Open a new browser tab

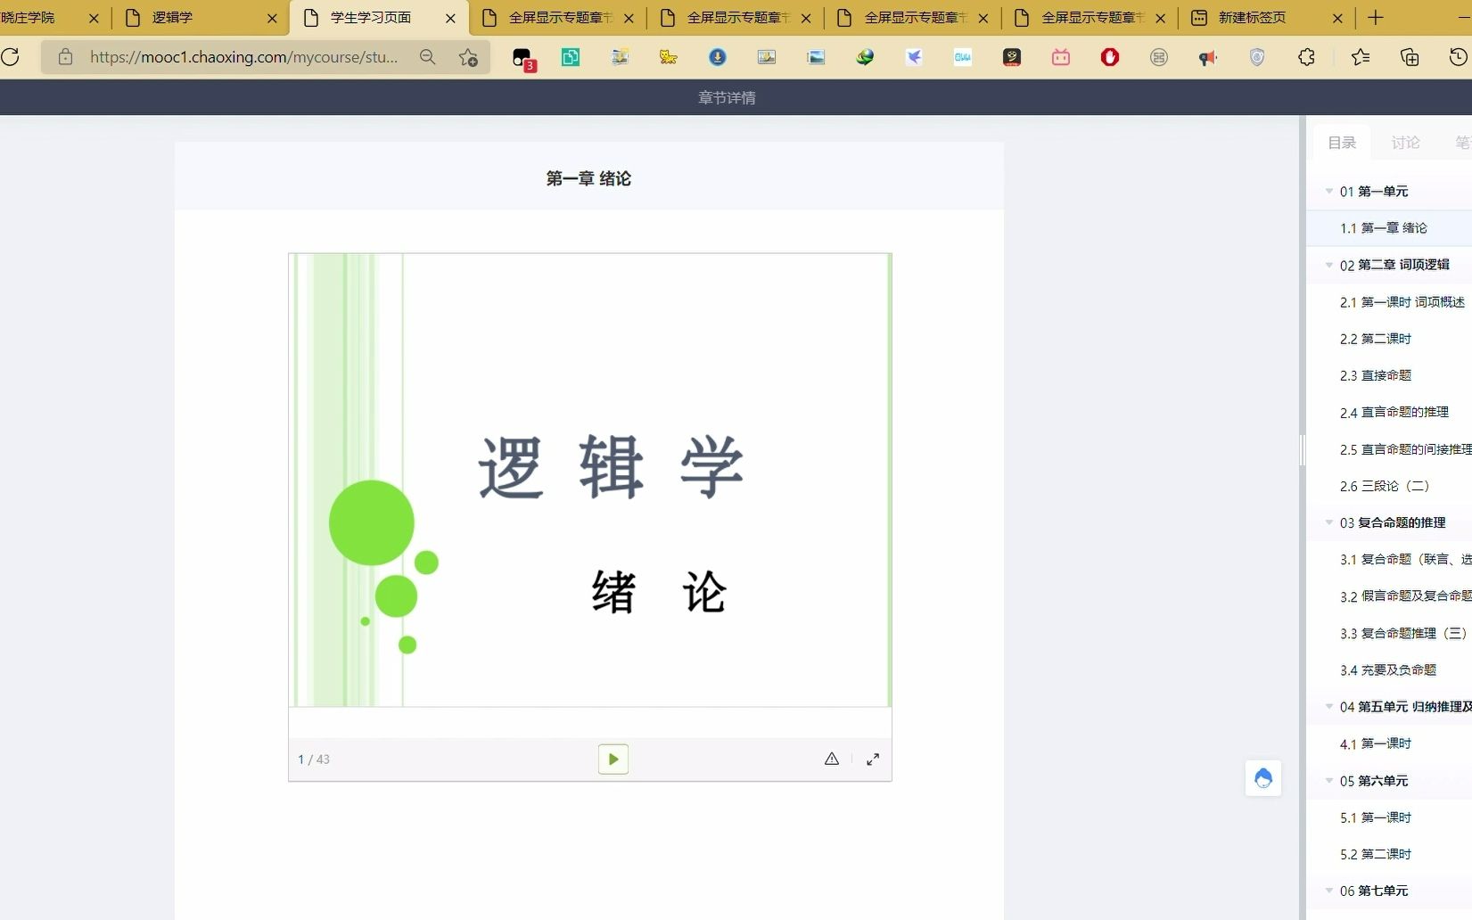pos(1376,18)
